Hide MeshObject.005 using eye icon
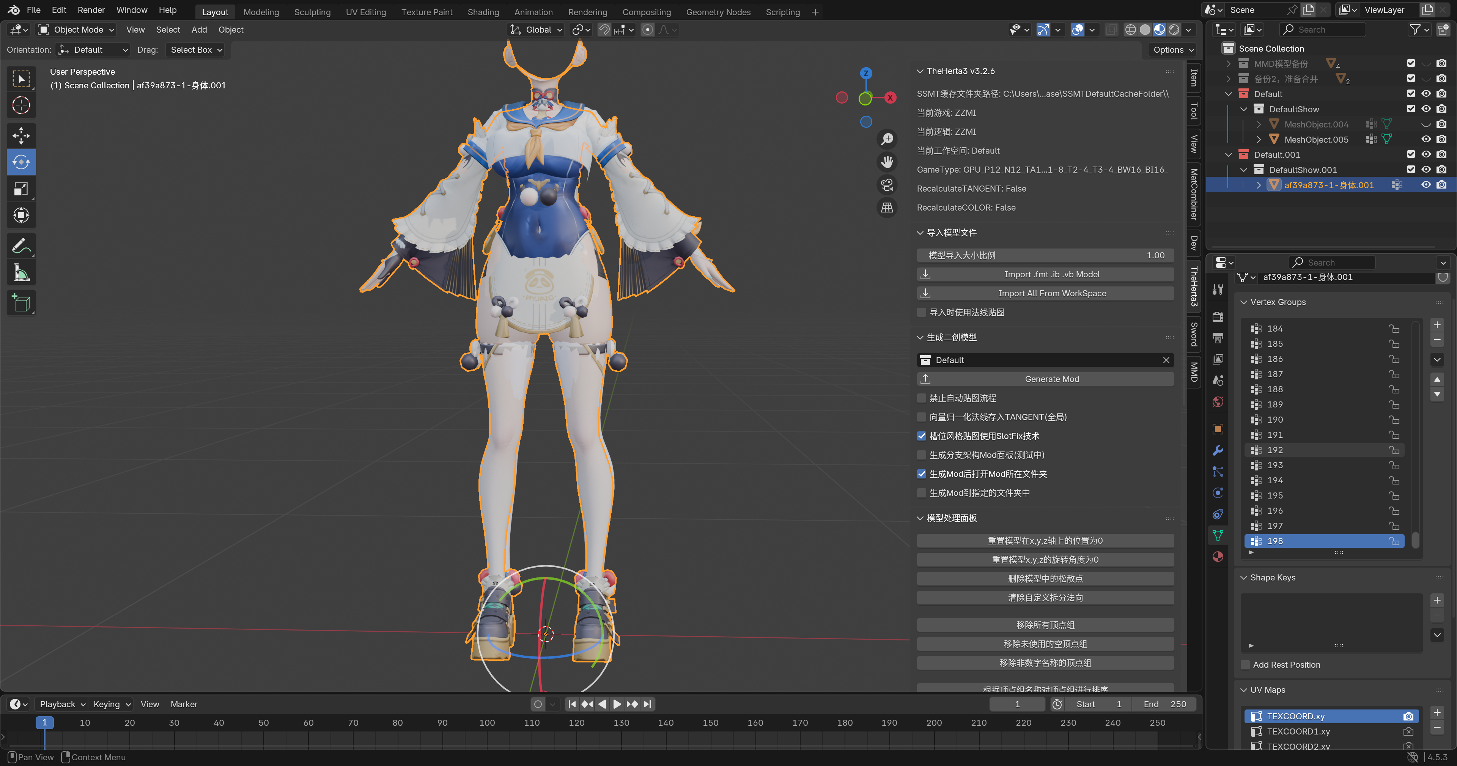1457x766 pixels. (1426, 139)
